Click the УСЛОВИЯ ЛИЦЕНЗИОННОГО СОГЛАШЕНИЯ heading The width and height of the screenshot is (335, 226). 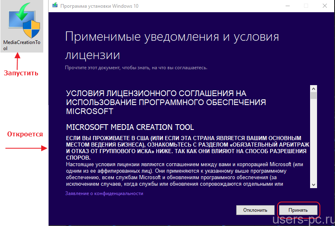(166, 102)
